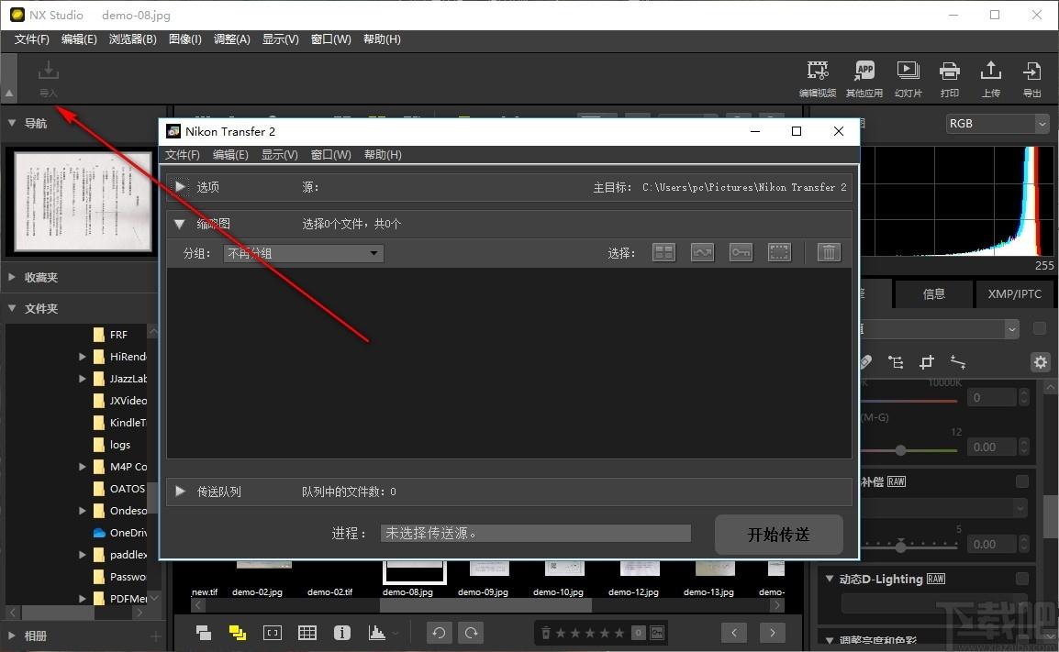The width and height of the screenshot is (1059, 652).
Task: Click the 导入 import icon in NX Studio
Action: (48, 78)
